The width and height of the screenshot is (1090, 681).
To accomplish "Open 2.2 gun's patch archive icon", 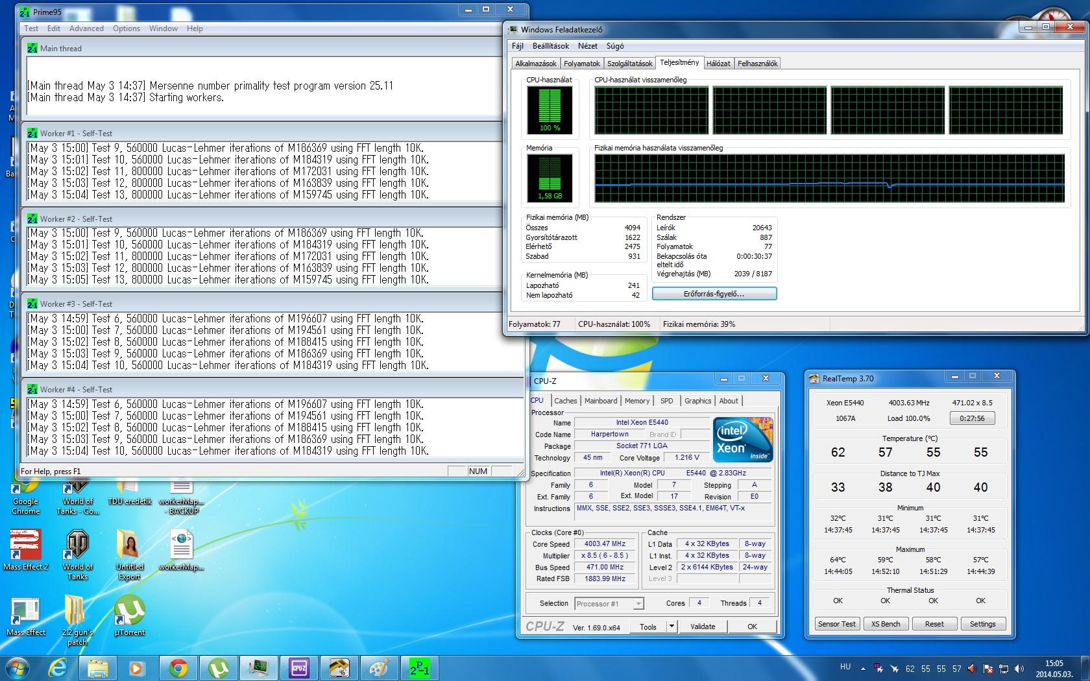I will point(77,621).
